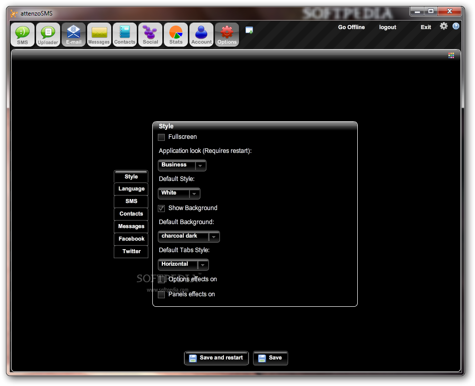Switch to the Language options tab
The width and height of the screenshot is (475, 386).
(131, 189)
